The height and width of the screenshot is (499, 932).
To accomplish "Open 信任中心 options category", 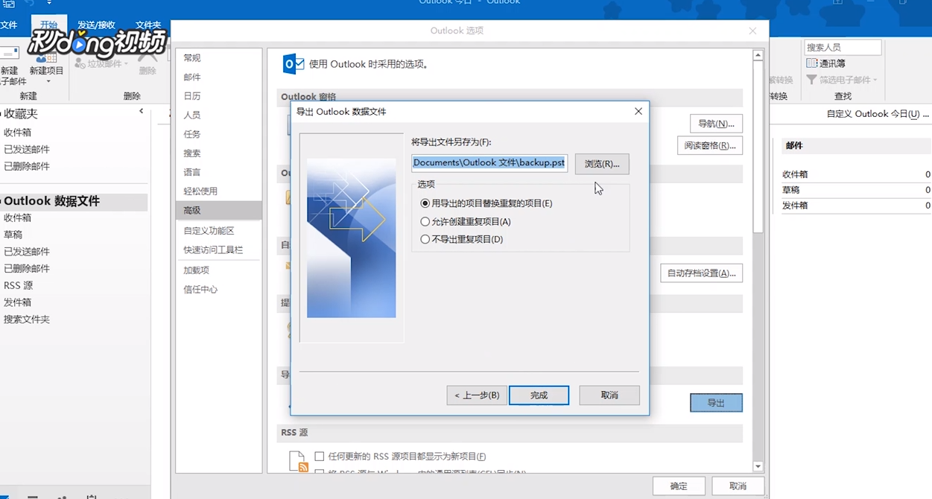I will point(219,290).
